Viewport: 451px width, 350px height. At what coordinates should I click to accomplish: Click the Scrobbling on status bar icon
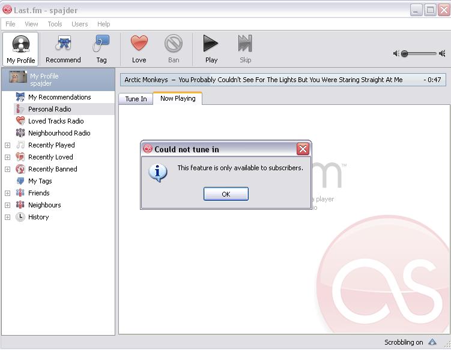pos(432,342)
